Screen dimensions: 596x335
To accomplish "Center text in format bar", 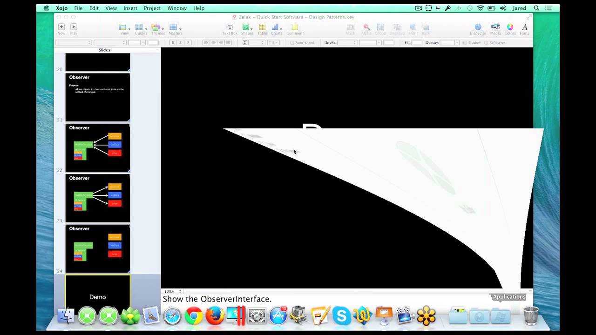I will [213, 42].
